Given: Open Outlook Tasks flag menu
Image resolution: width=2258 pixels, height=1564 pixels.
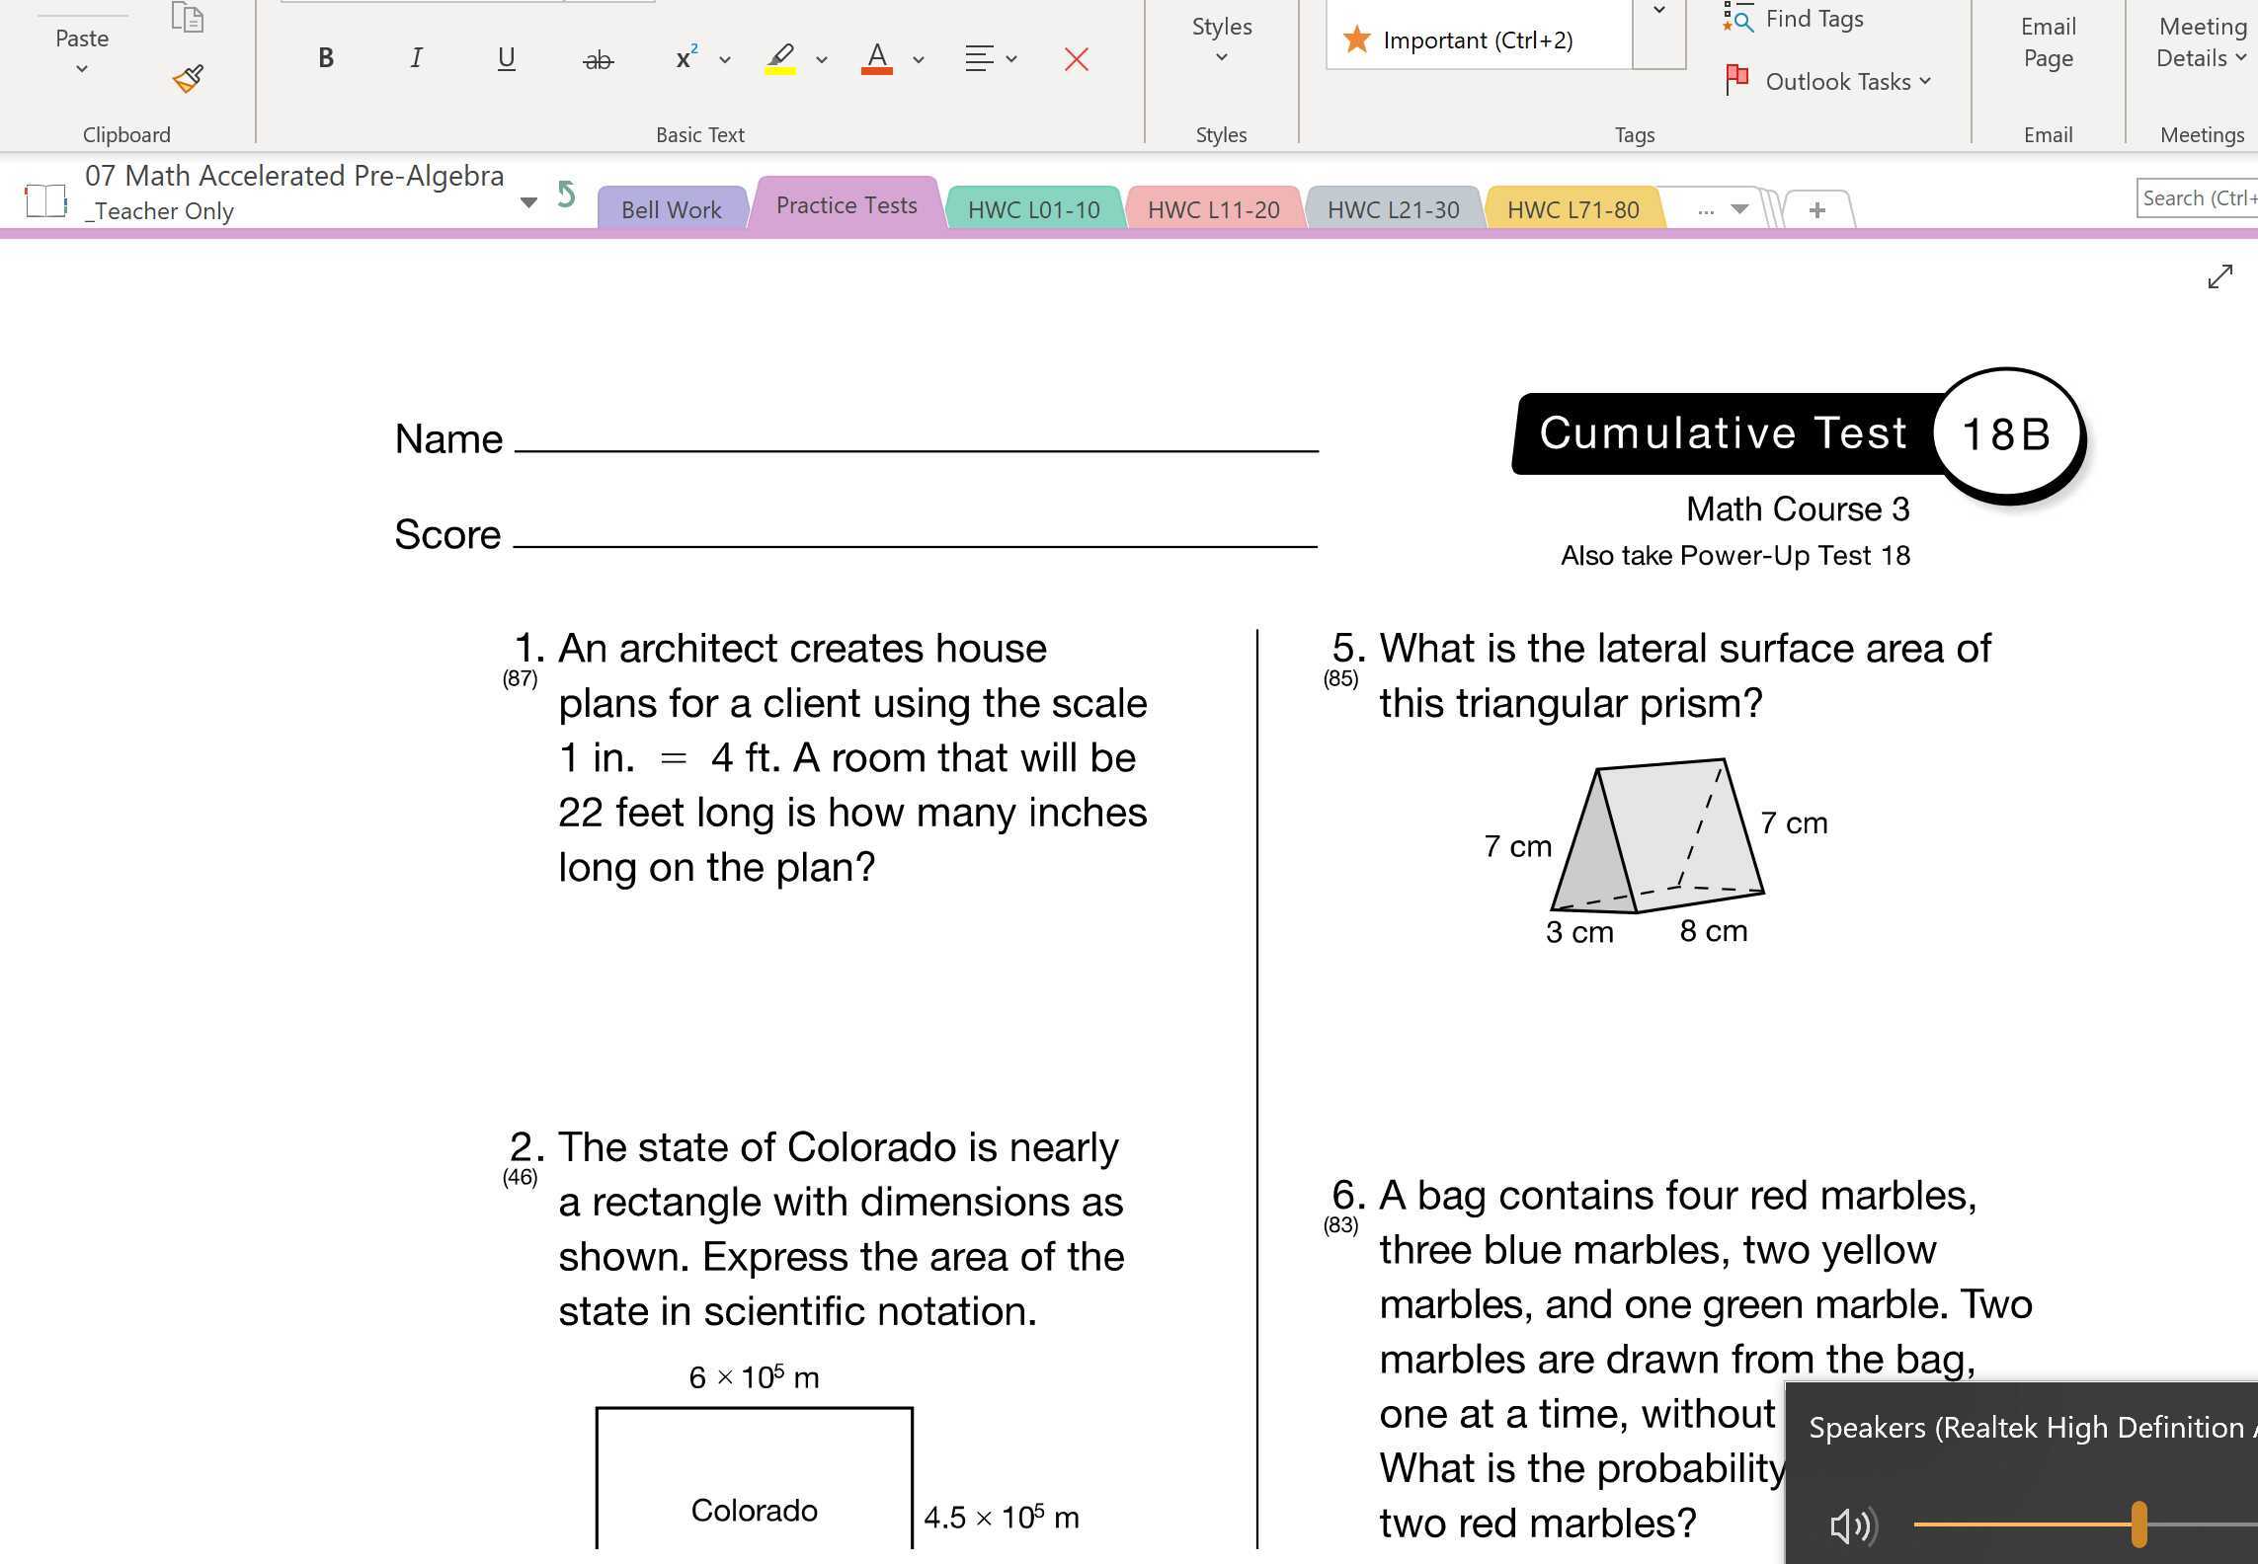Looking at the screenshot, I should [x=1827, y=81].
